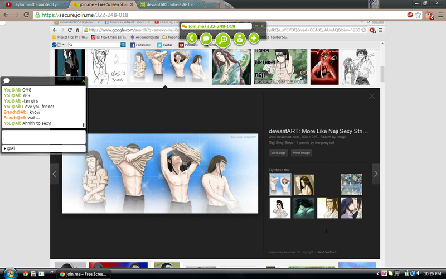Open the Chrome hamburger menu
Image resolution: width=446 pixels, height=279 pixels.
tap(440, 15)
